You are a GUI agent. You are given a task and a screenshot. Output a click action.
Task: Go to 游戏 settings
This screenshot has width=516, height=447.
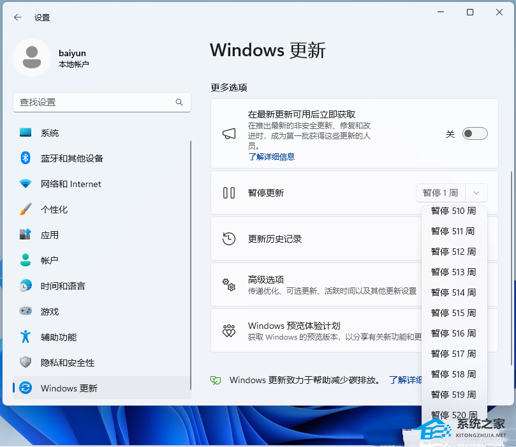45,312
